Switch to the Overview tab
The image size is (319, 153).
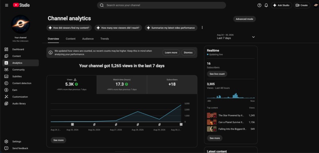coord(53,39)
